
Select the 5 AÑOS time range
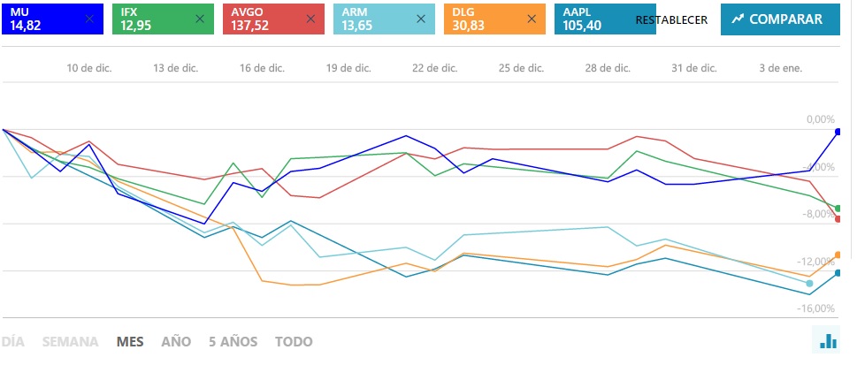coord(233,342)
